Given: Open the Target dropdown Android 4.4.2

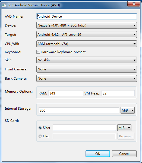Looking at the screenshot, I should pyautogui.click(x=87, y=34).
